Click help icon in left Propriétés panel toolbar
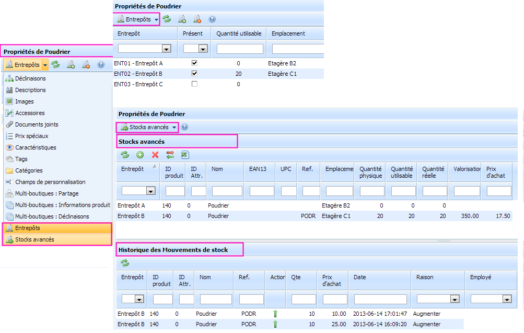Viewport: 524px width, 333px height. click(x=101, y=64)
